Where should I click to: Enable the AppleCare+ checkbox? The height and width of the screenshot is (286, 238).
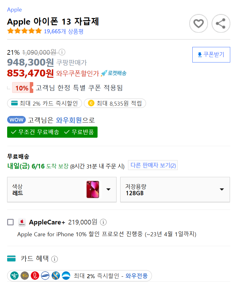click(x=10, y=222)
